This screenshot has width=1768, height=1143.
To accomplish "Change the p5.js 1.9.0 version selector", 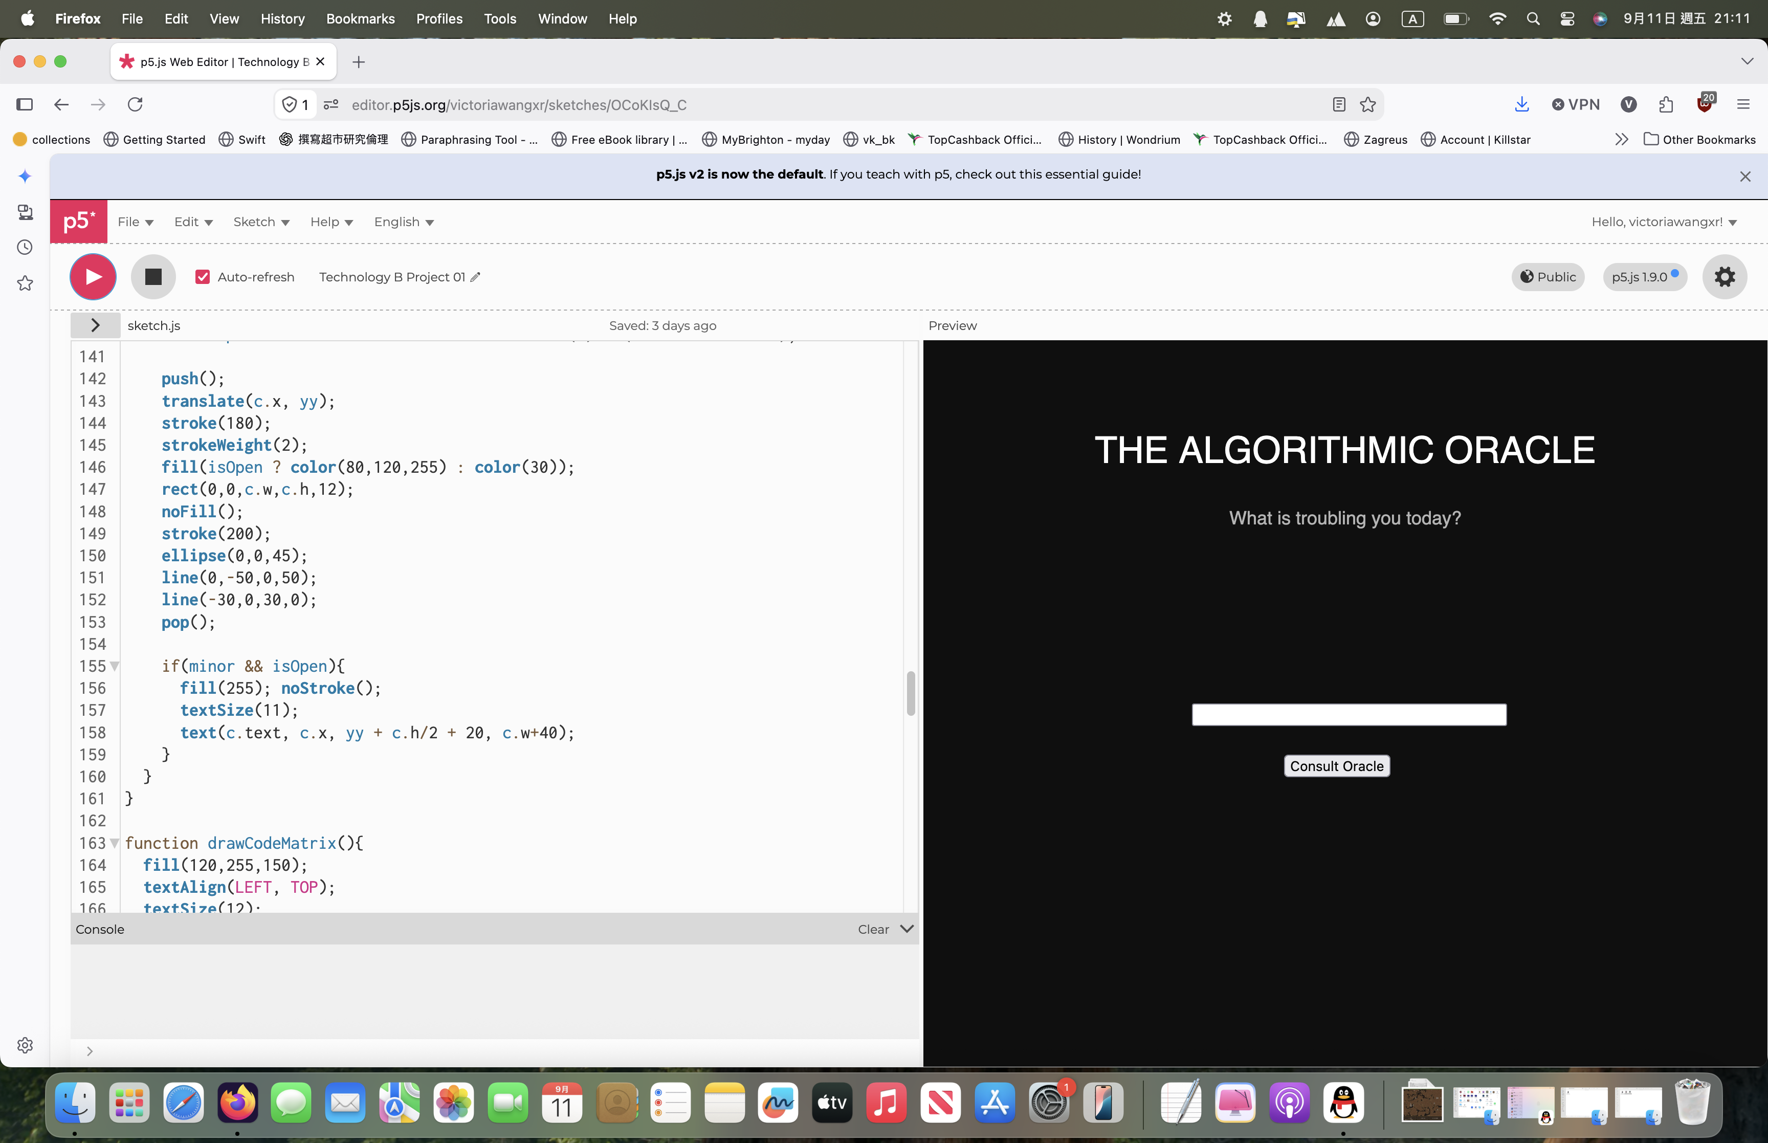I will pyautogui.click(x=1645, y=277).
